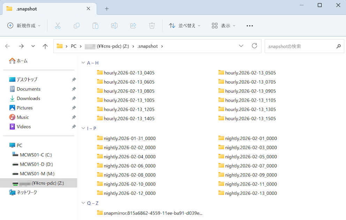Viewport: 346px width, 220px height.
Task: Click the .snapshotの検索 search field
Action: pyautogui.click(x=300, y=46)
